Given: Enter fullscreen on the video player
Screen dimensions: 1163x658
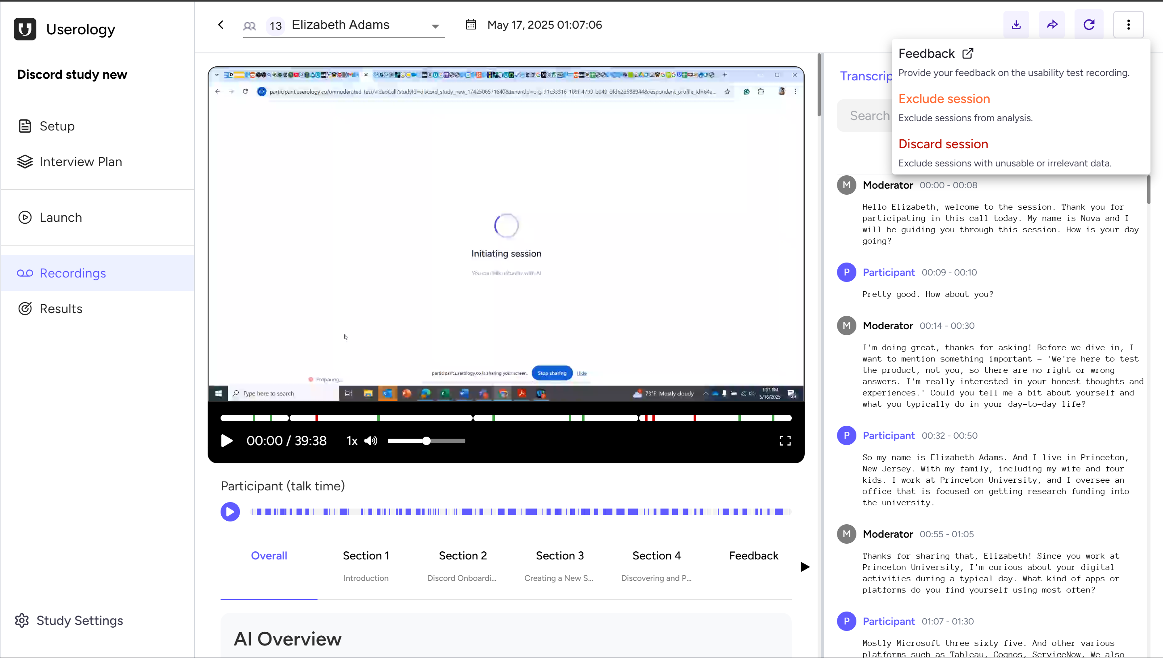Looking at the screenshot, I should coord(785,441).
